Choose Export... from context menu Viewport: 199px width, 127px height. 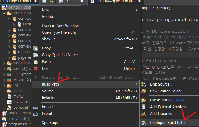pyautogui.click(x=85, y=114)
